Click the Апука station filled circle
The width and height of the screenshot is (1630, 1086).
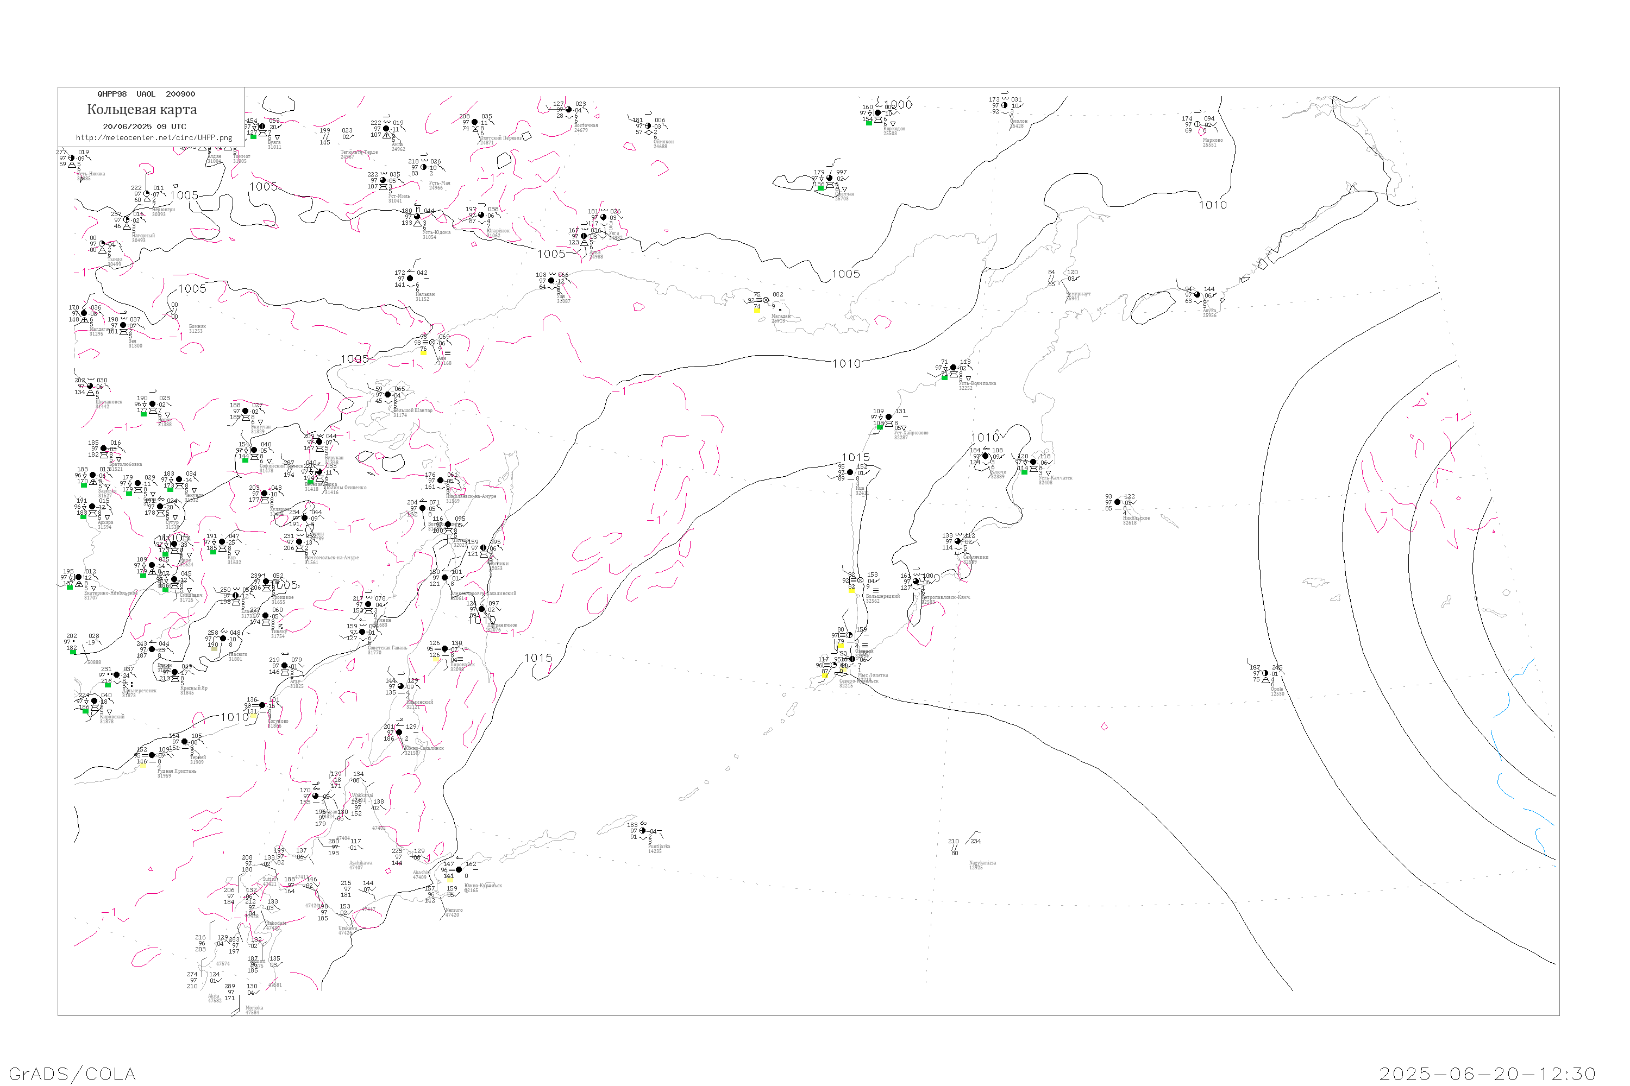(1197, 295)
